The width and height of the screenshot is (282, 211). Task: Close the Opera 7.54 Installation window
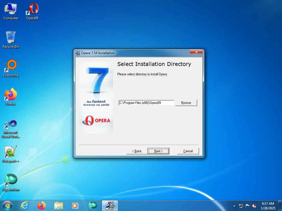click(x=196, y=52)
